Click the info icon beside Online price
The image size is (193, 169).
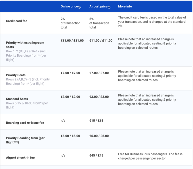(x=79, y=7)
